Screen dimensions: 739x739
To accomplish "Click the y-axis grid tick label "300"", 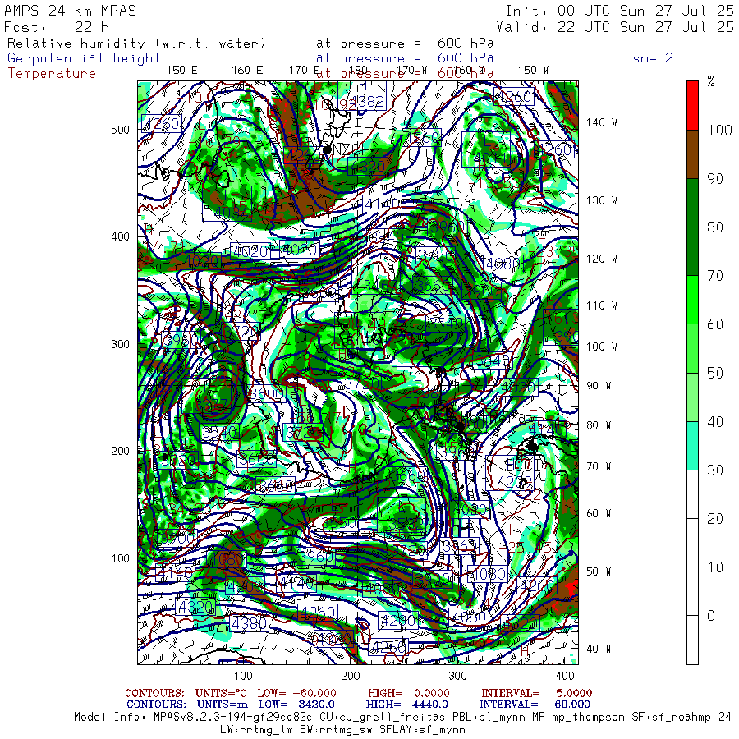I will click(x=120, y=345).
